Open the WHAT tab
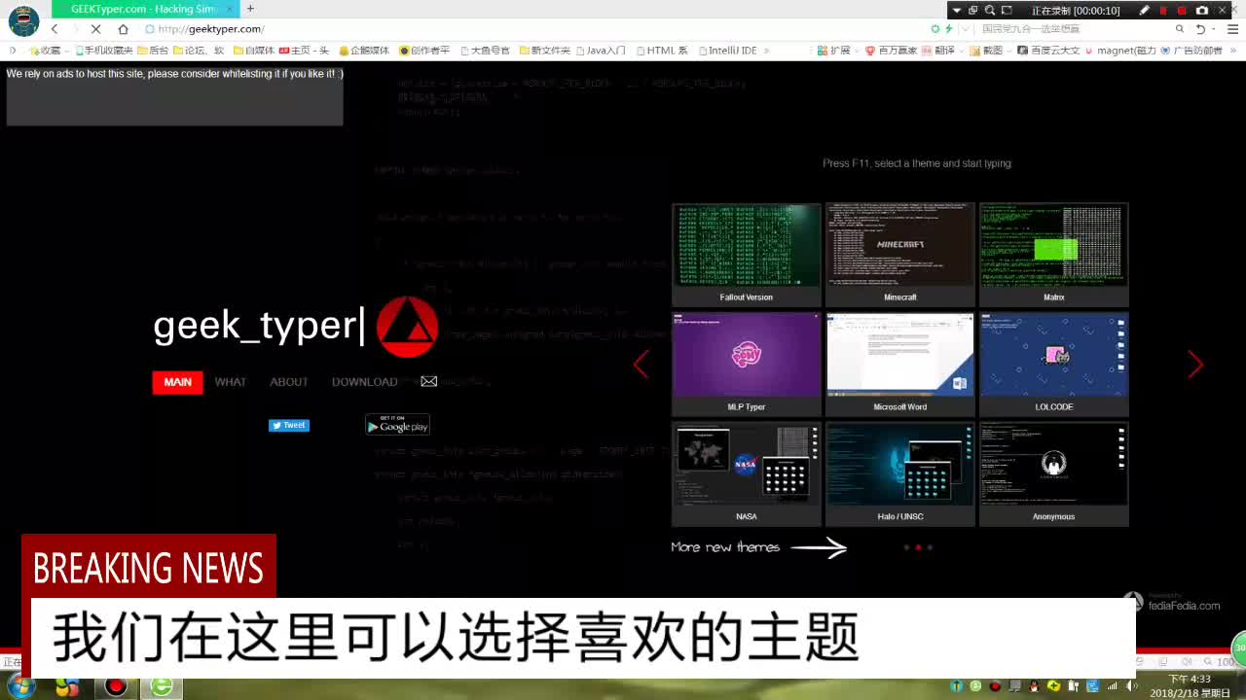Screen dimensions: 1246x700 pyautogui.click(x=231, y=382)
